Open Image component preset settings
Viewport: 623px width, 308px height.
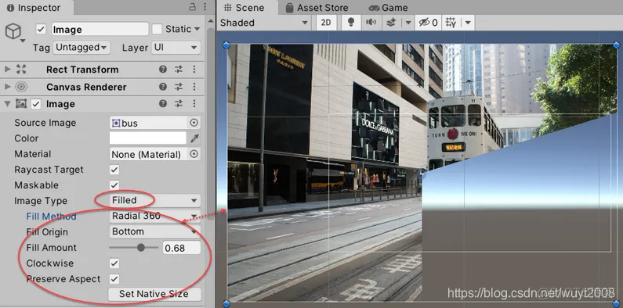(x=179, y=104)
